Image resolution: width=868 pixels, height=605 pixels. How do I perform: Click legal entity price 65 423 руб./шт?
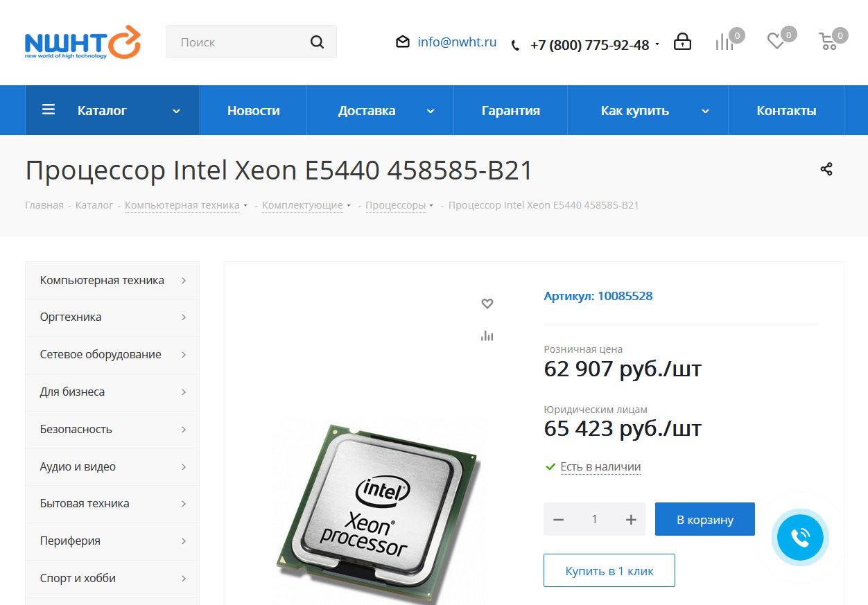pyautogui.click(x=623, y=428)
